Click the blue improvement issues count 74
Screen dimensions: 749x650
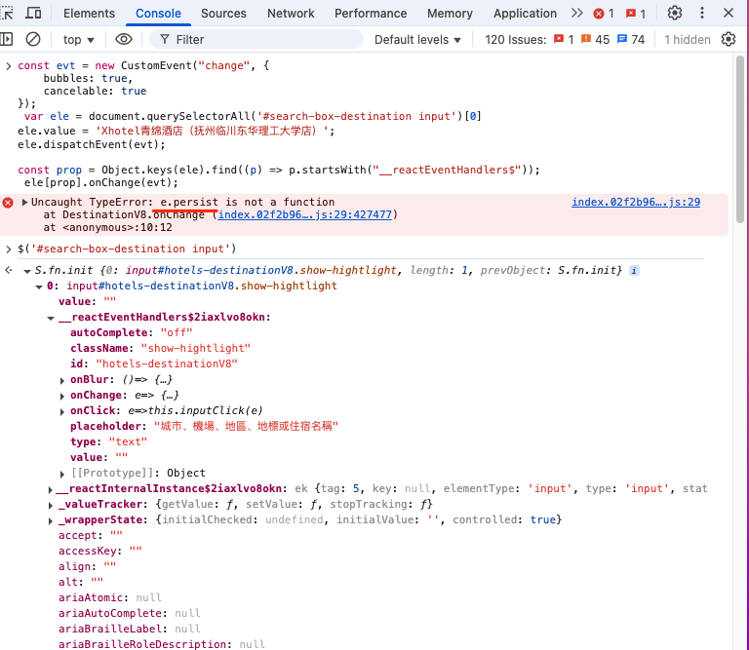tap(631, 40)
